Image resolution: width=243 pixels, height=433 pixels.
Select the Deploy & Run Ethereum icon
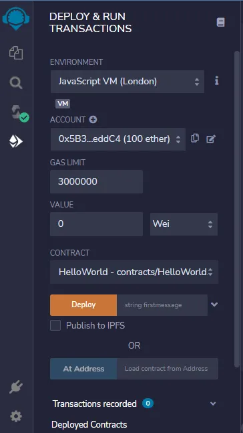pyautogui.click(x=16, y=142)
